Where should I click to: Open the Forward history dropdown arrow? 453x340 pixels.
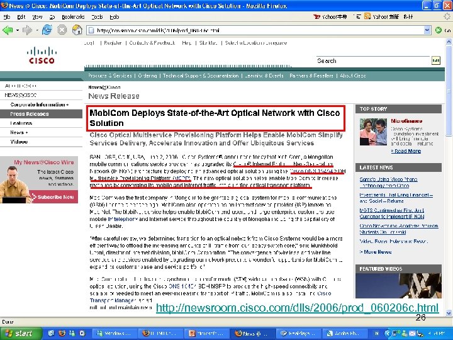36,30
